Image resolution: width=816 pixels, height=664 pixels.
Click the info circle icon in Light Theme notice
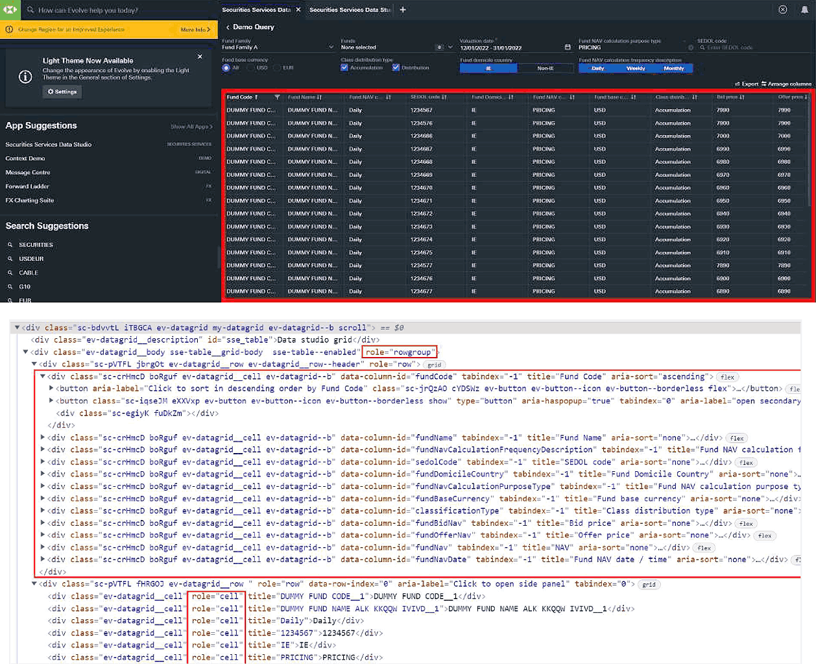click(25, 77)
